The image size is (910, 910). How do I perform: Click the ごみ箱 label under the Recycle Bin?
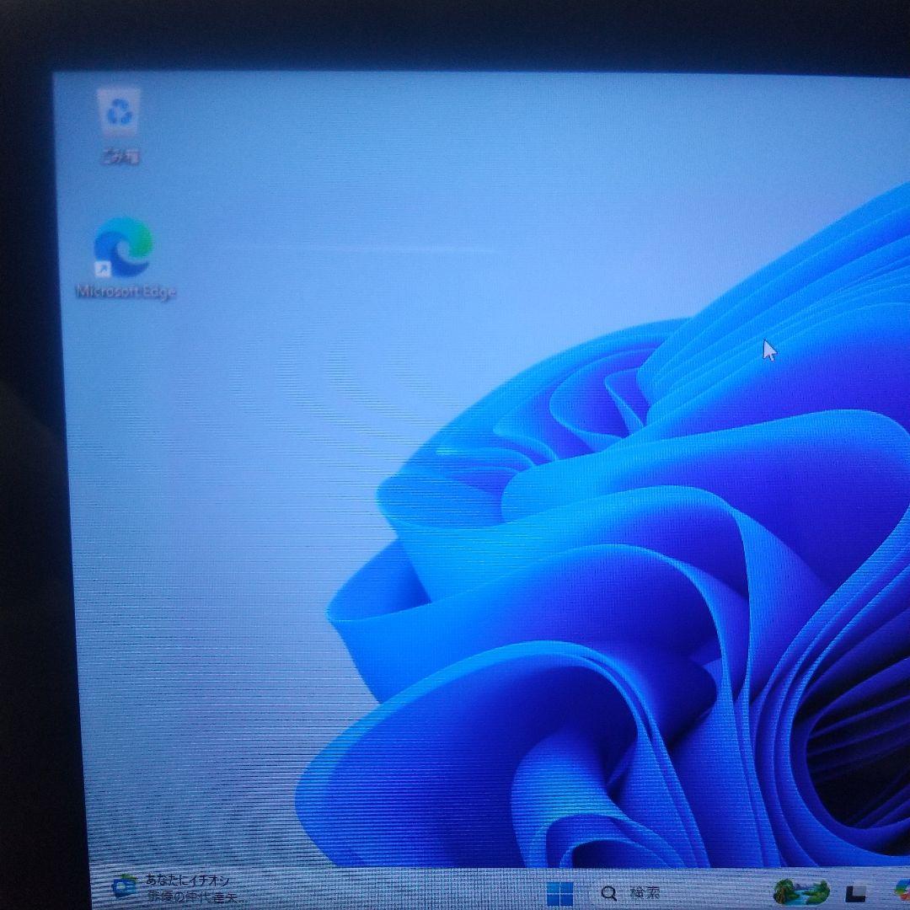[122, 153]
